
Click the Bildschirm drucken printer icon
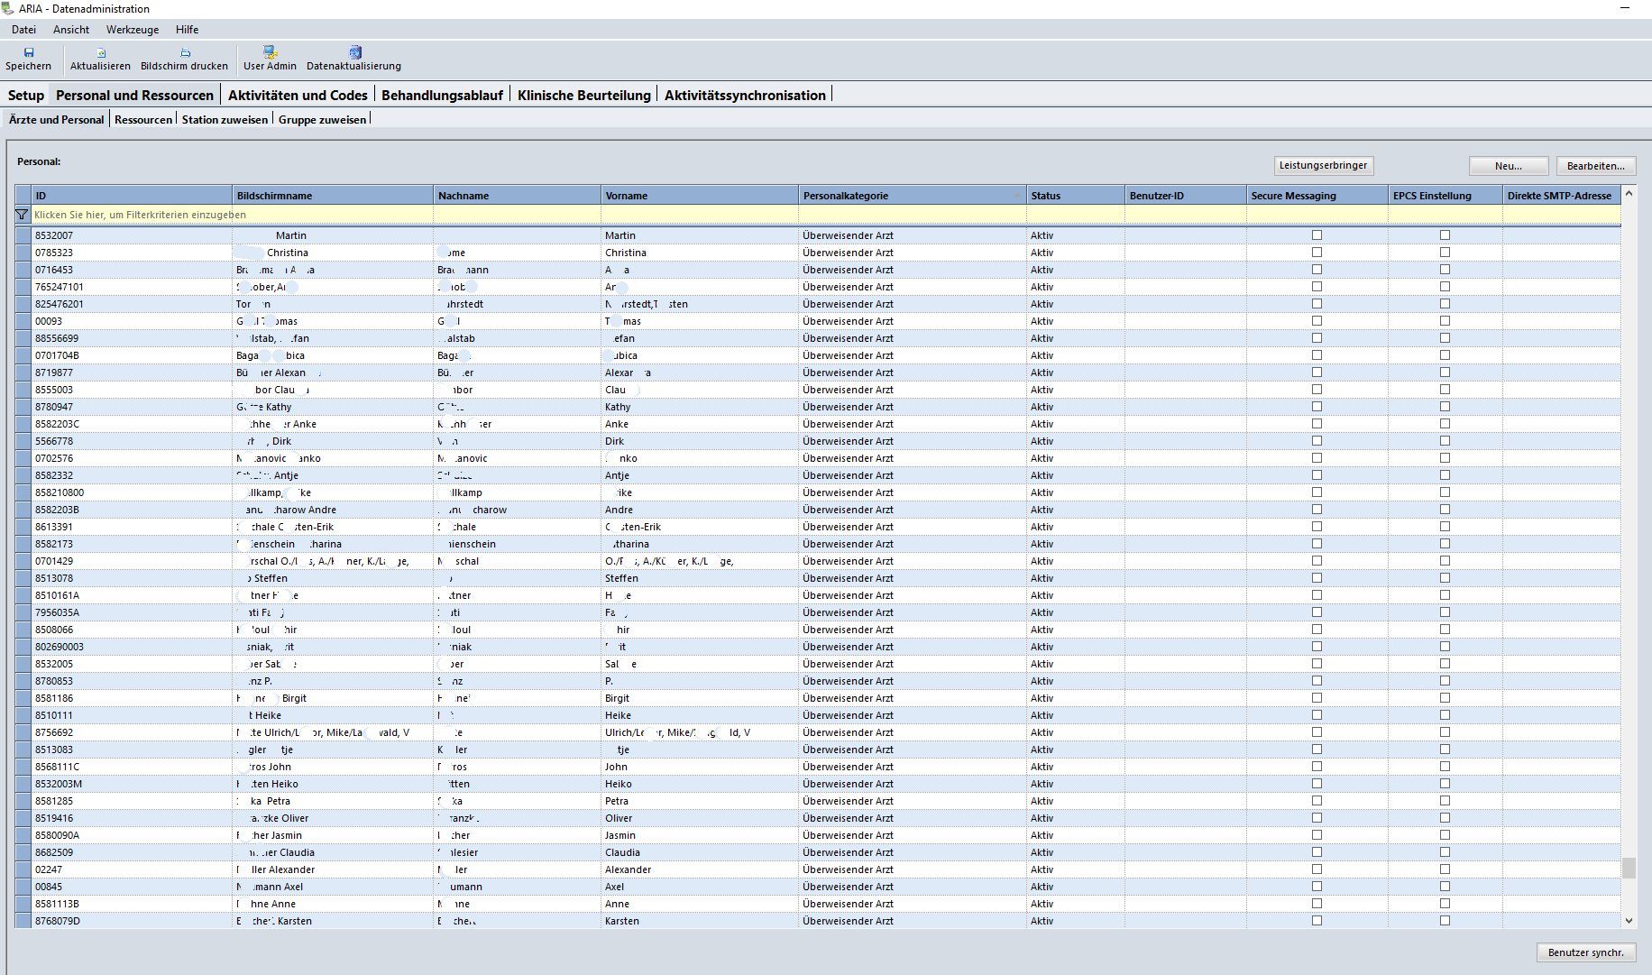tap(185, 52)
